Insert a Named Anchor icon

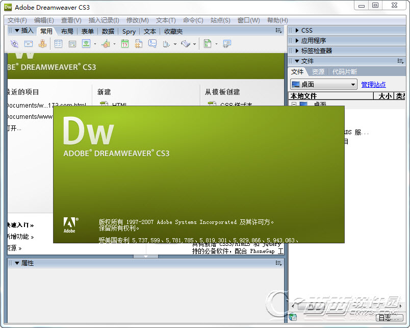click(42, 44)
